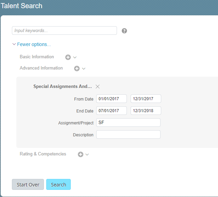This screenshot has height=197, width=218.
Task: Focus the Input keywords search box
Action: 64,31
